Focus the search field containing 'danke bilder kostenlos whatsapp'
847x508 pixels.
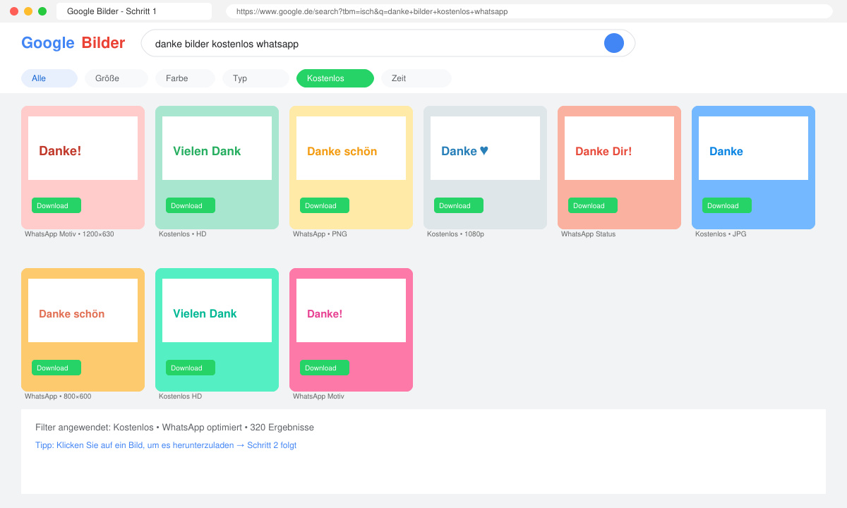point(388,43)
